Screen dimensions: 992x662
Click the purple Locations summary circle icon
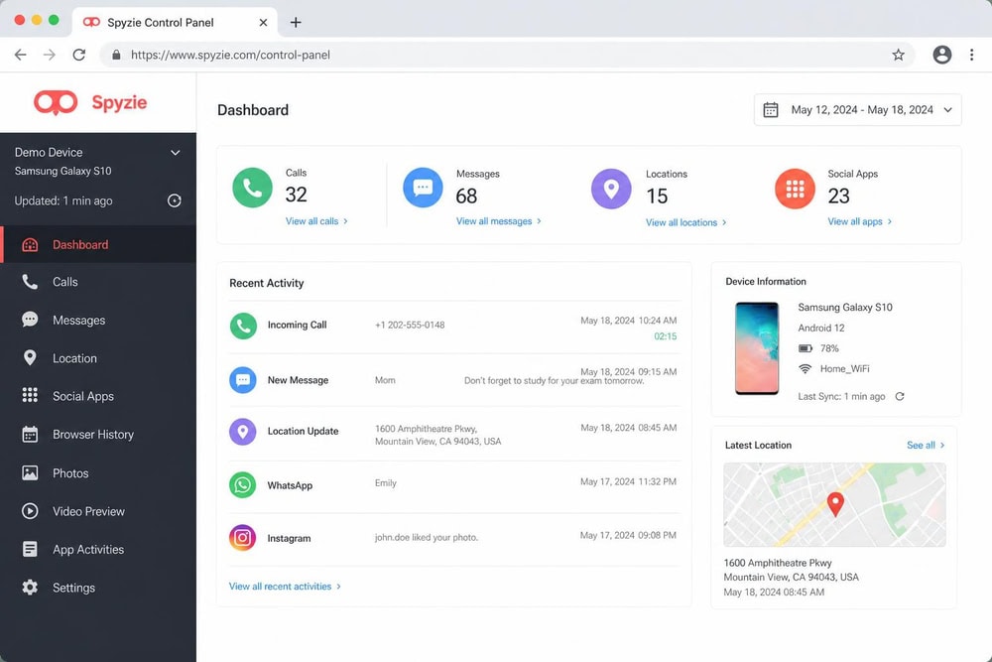[611, 189]
